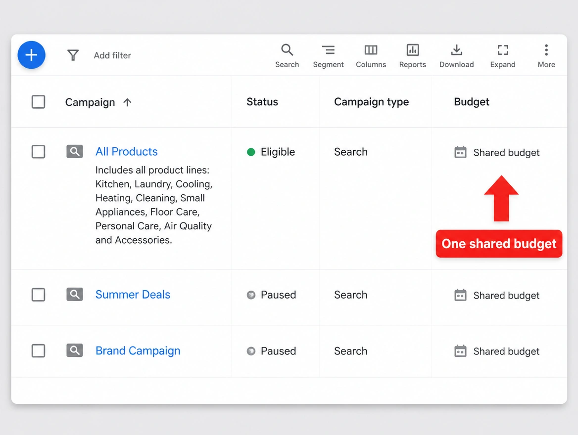Click Brand Campaign's Search campaign type
578x435 pixels.
350,351
